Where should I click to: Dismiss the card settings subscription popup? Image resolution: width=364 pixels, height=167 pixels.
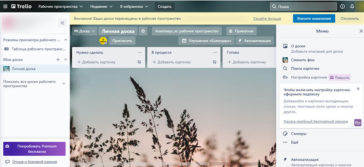click(358, 89)
